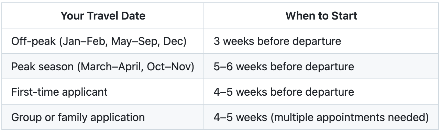Image resolution: width=440 pixels, height=131 pixels.
Task: Select the Off-peak (Jan–Feb, May–Sep, Dec) cell
Action: pos(103,41)
